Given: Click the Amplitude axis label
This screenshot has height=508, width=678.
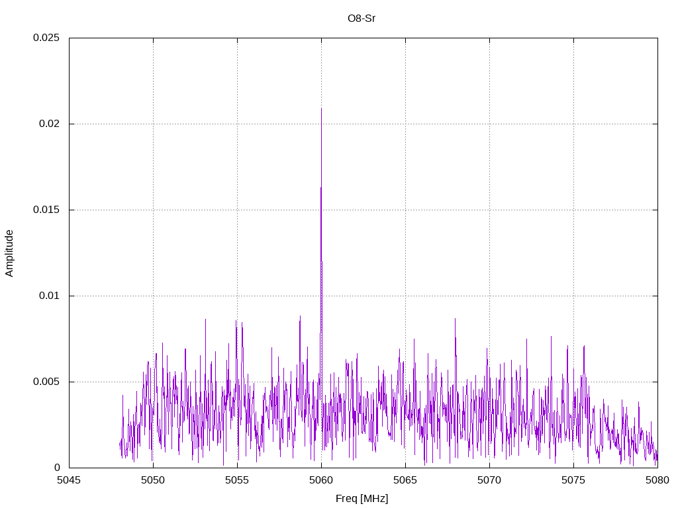Looking at the screenshot, I should pyautogui.click(x=9, y=253).
